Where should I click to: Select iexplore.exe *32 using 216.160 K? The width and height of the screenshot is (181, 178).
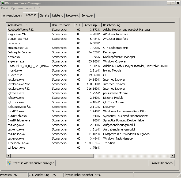[90, 89]
